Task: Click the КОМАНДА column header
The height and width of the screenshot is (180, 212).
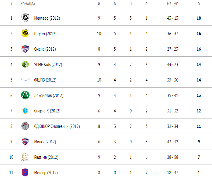Action: (x=28, y=4)
